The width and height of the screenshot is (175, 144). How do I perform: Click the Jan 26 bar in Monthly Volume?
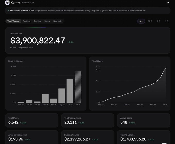[29, 101]
